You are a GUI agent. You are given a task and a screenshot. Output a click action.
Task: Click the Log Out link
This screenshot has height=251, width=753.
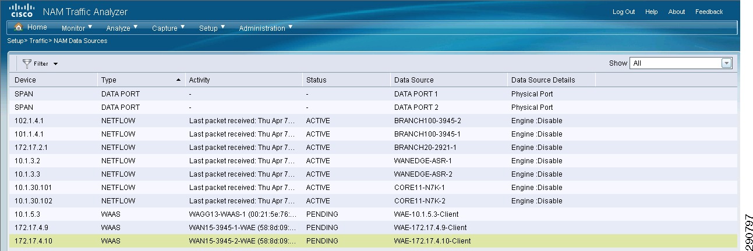click(624, 12)
